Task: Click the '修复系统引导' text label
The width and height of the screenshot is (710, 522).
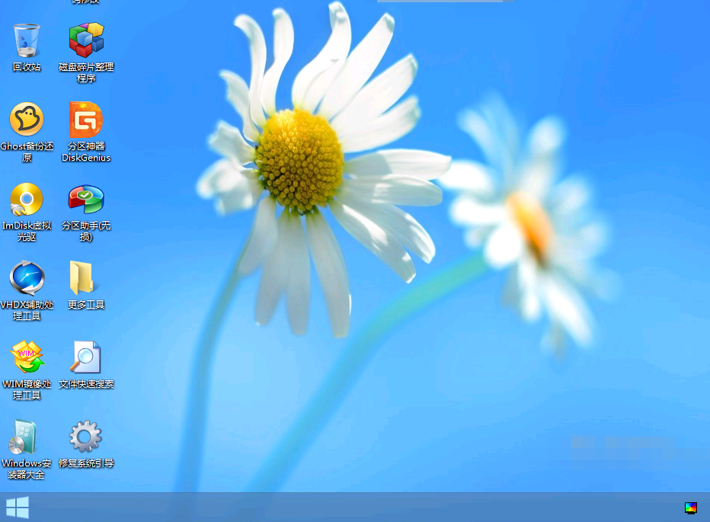Action: click(86, 463)
